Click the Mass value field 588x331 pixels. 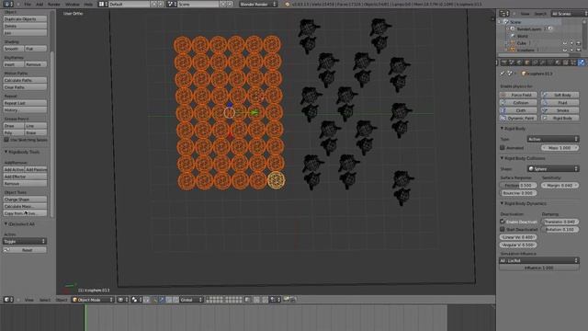(x=560, y=148)
